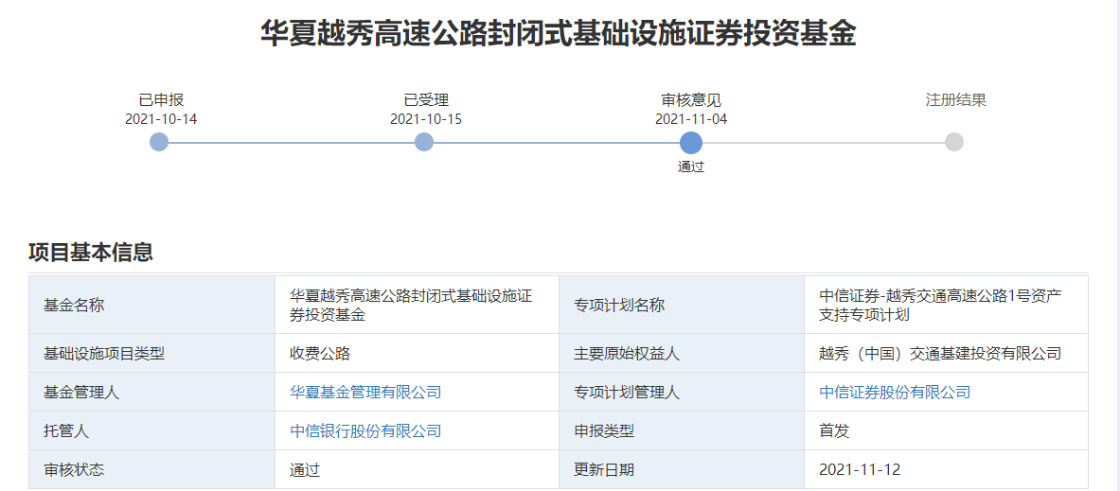Click the 收费公路 project type cell
Viewport: 1120px width, 491px height.
[x=418, y=353]
